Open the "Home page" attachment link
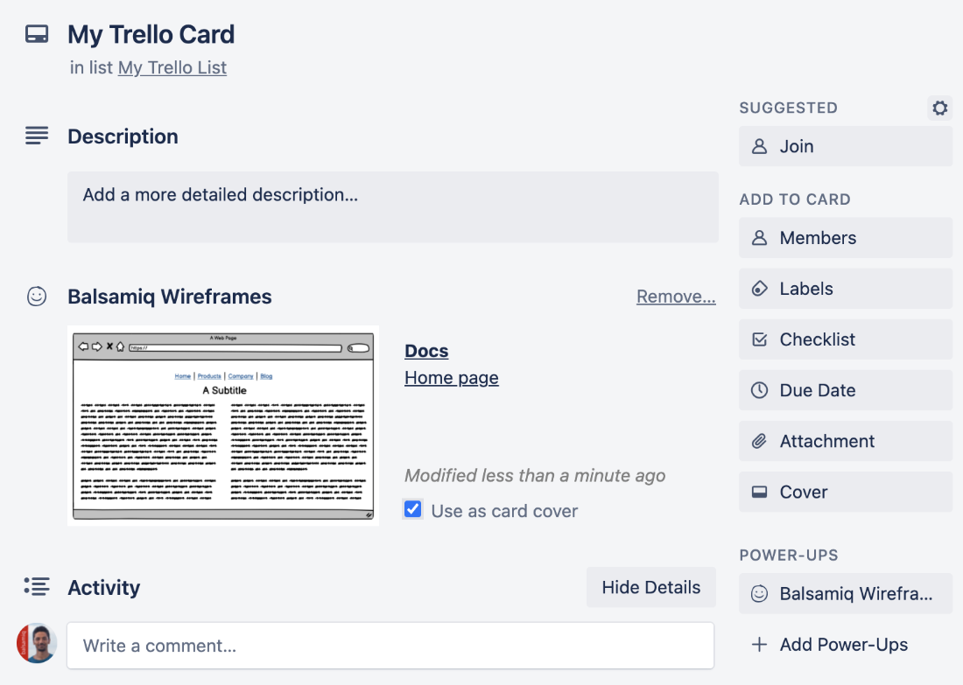 pos(451,378)
